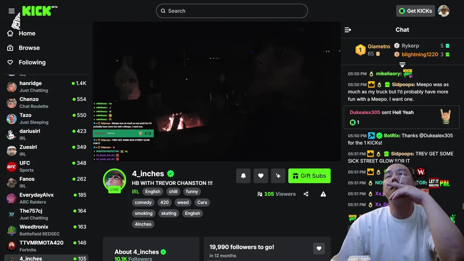Click the report warning triangle icon
This screenshot has height=261, width=464.
point(323,194)
